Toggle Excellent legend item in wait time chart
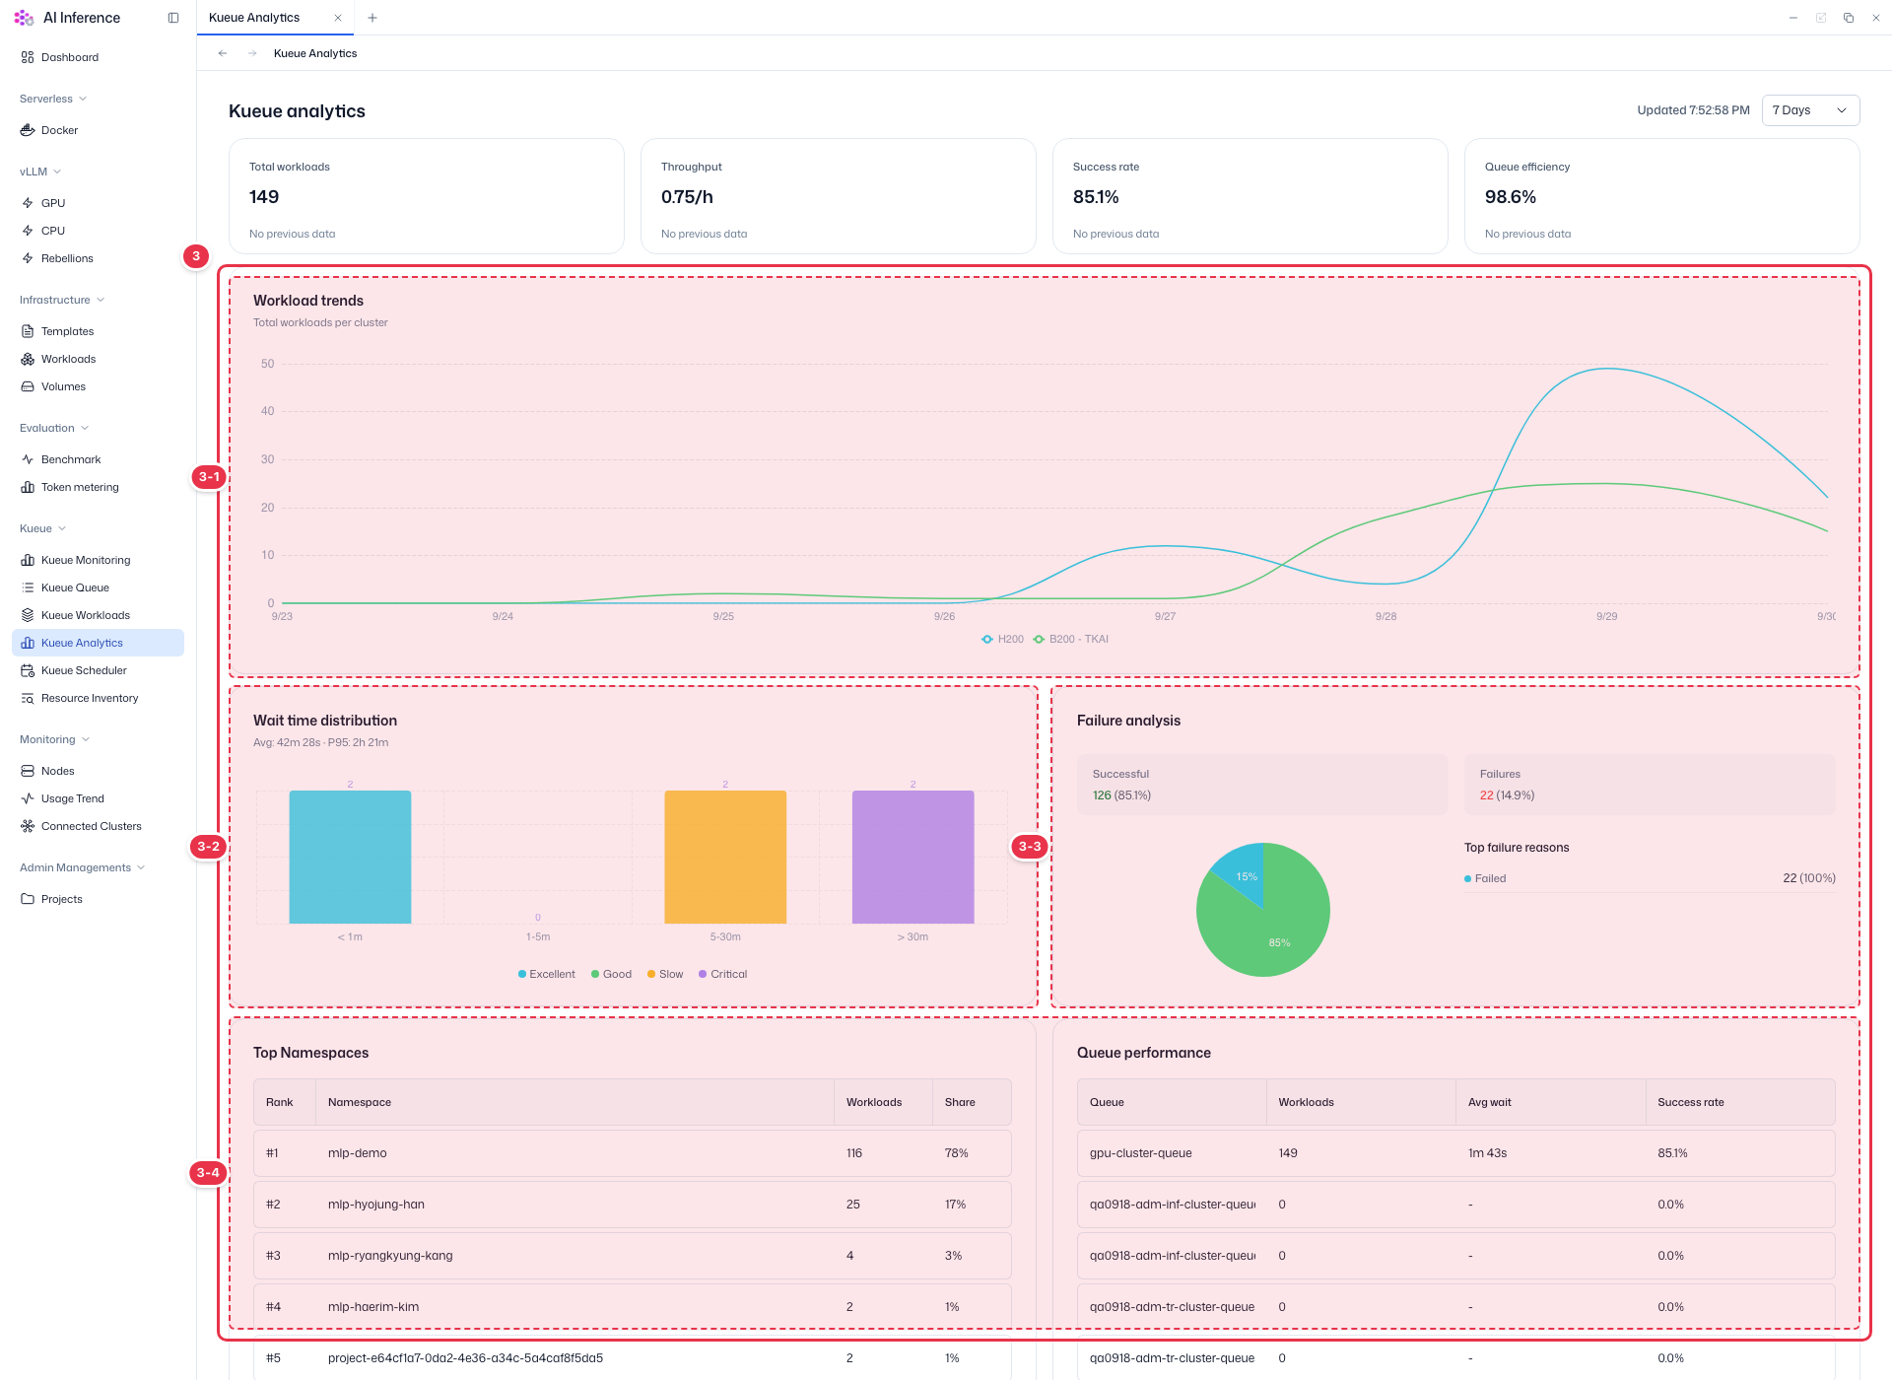This screenshot has height=1380, width=1892. [x=547, y=974]
